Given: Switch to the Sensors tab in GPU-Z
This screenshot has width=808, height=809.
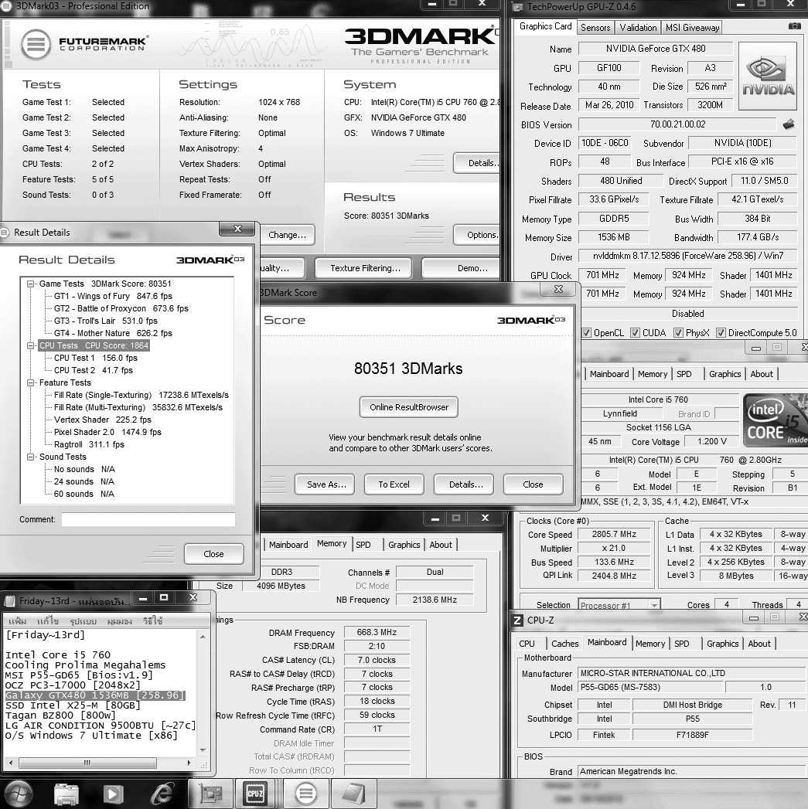Looking at the screenshot, I should coord(595,28).
